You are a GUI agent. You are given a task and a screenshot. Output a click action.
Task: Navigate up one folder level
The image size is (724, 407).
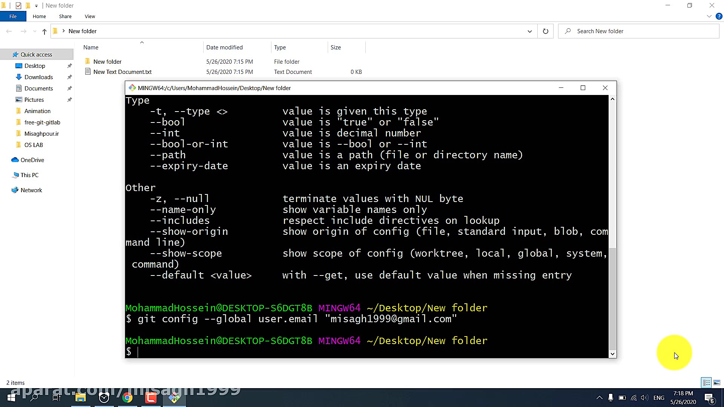(44, 32)
